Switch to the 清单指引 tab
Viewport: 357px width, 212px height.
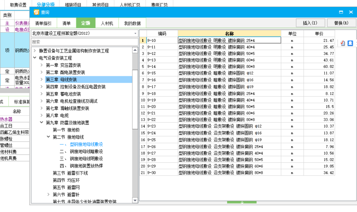click(x=43, y=23)
